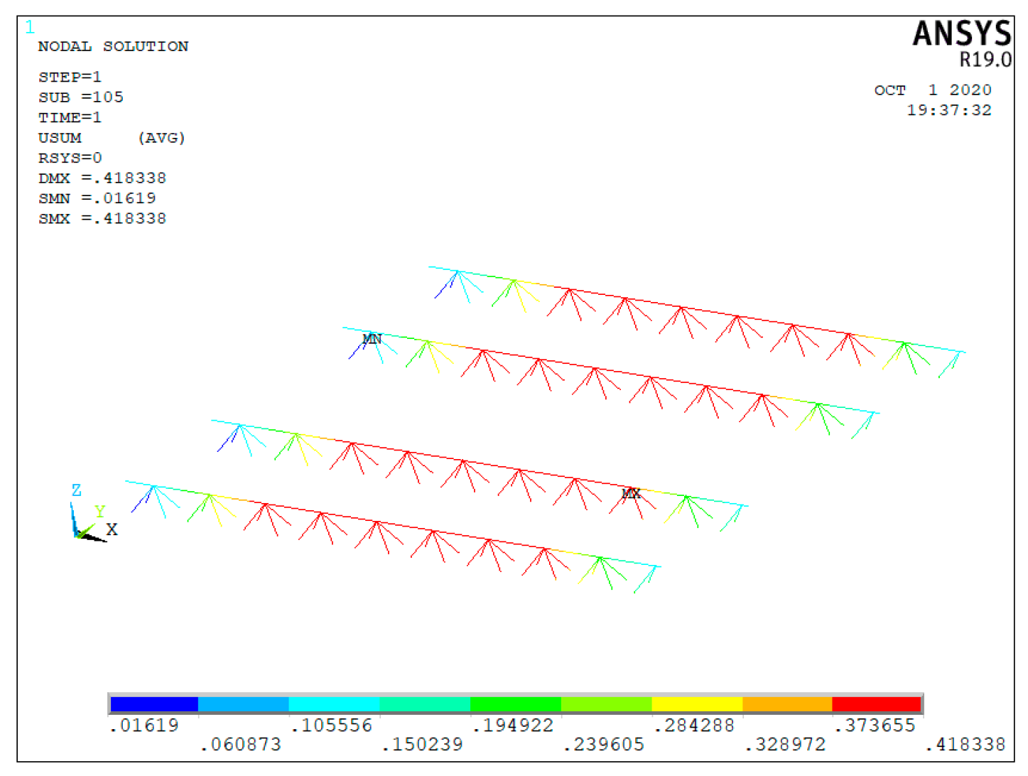This screenshot has height=776, width=1028.
Task: Click the pure green legend swatch
Action: [516, 704]
